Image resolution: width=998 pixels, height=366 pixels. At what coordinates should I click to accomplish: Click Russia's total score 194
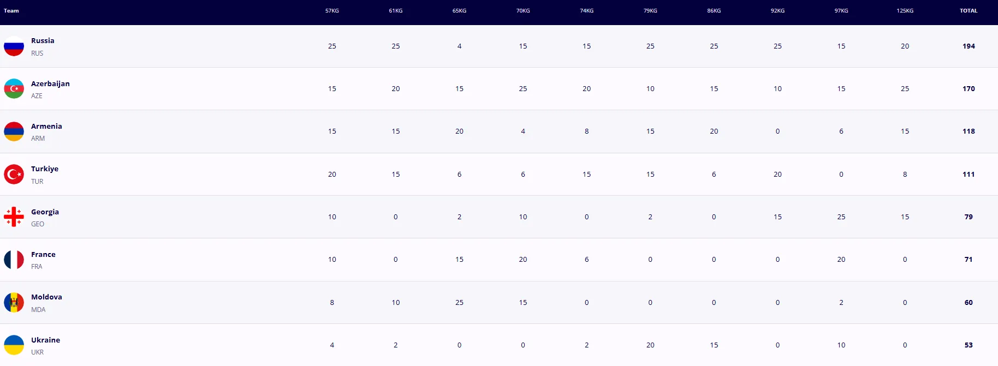pos(969,46)
